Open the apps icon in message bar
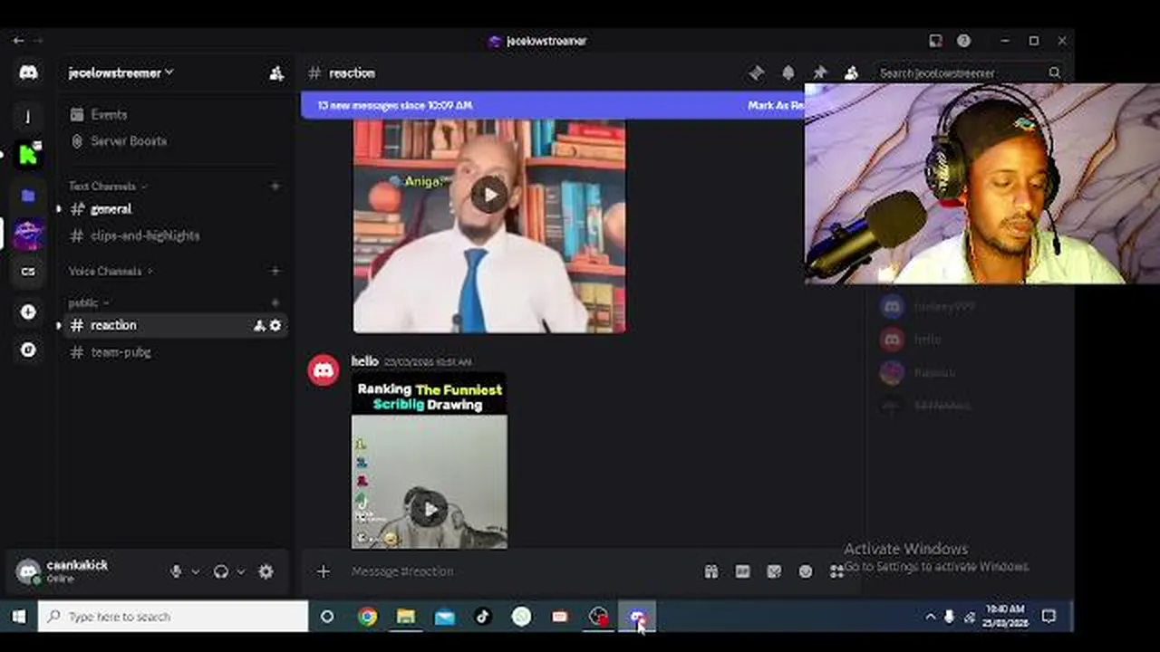Screen dimensions: 1160x652 [836, 571]
